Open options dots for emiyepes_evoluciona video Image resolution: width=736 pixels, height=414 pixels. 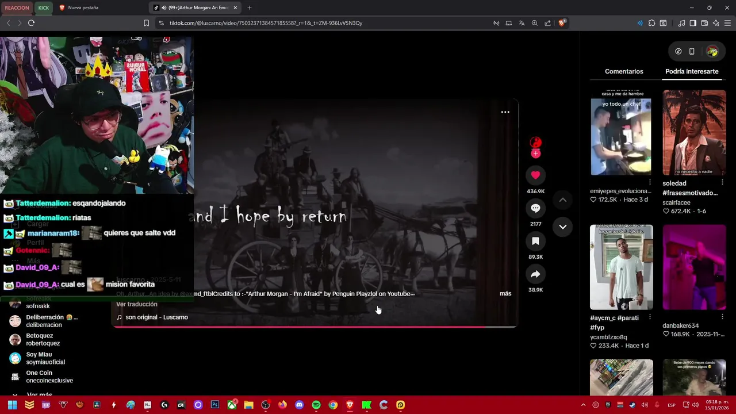pos(650,183)
